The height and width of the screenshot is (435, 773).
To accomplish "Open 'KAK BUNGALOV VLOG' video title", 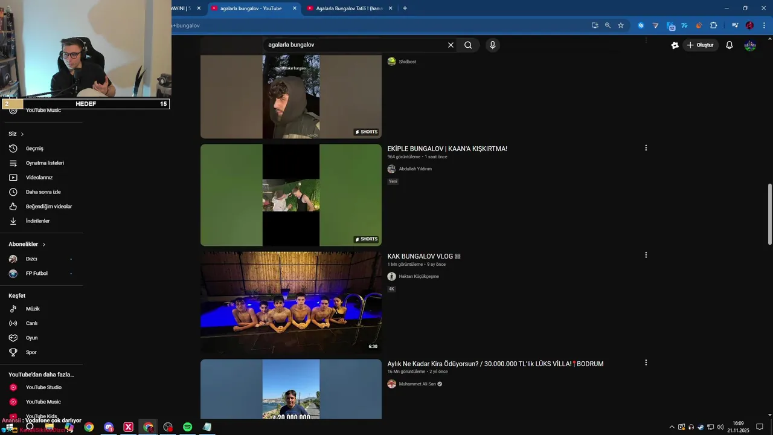I will tap(424, 256).
